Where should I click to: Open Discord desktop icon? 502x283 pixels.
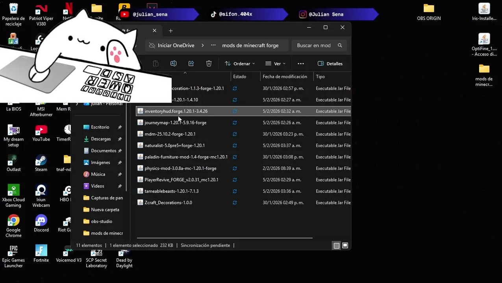coord(41,224)
